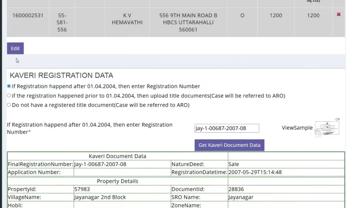
Task: Click Get Kaveri Document Data button
Action: [x=229, y=145]
